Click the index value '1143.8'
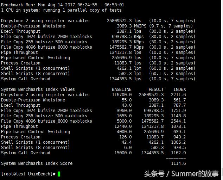The width and height of the screenshot is (223, 180). (x=178, y=116)
